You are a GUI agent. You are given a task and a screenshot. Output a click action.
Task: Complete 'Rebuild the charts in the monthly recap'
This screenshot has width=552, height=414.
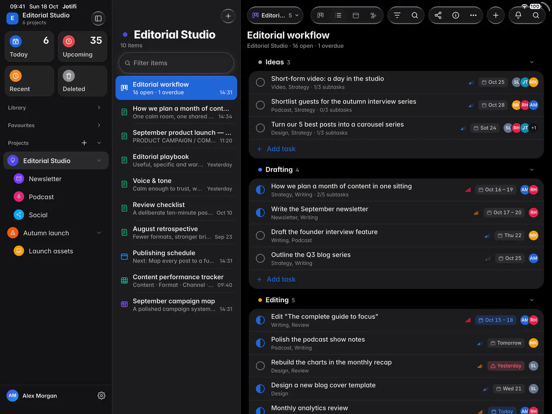tap(260, 366)
